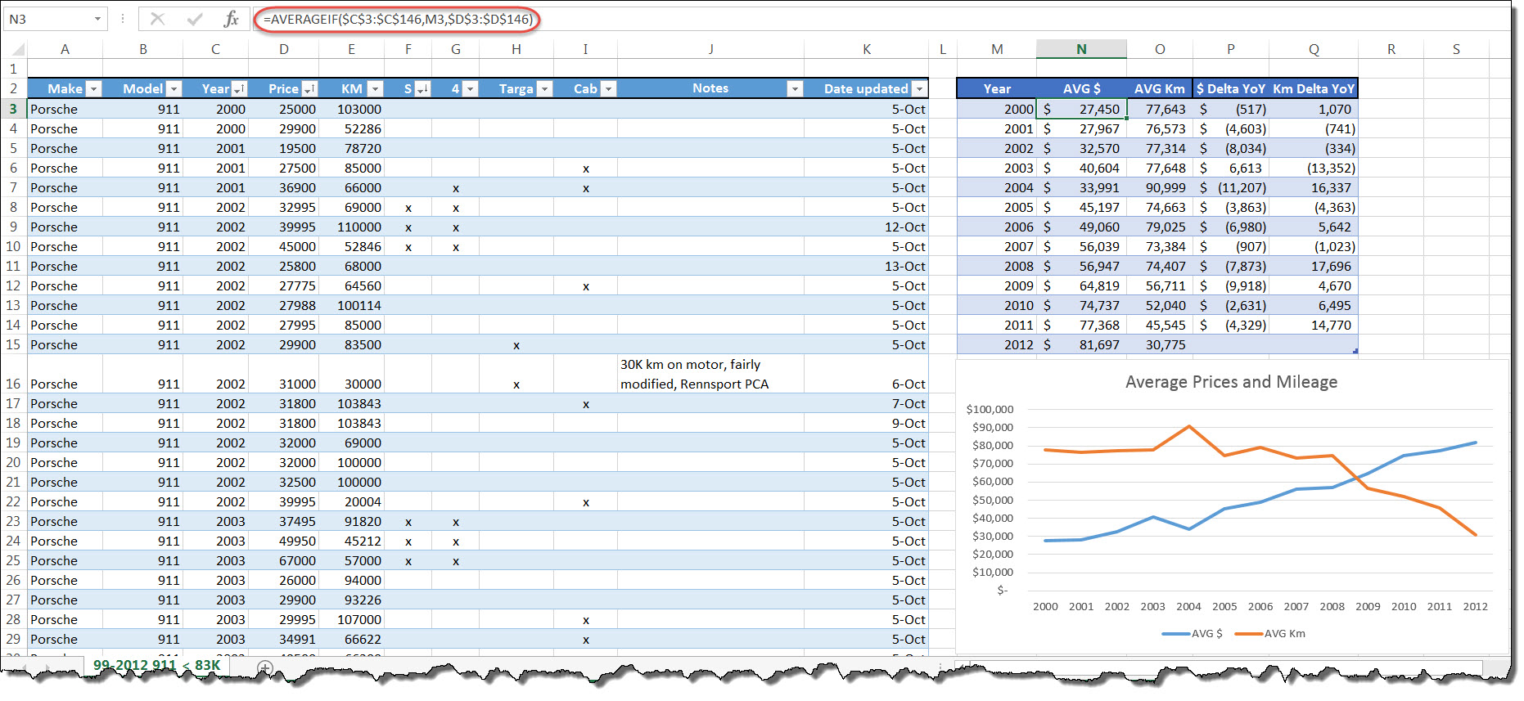Screen dimensions: 1524x701
Task: Select row 3 header
Action: coord(13,109)
